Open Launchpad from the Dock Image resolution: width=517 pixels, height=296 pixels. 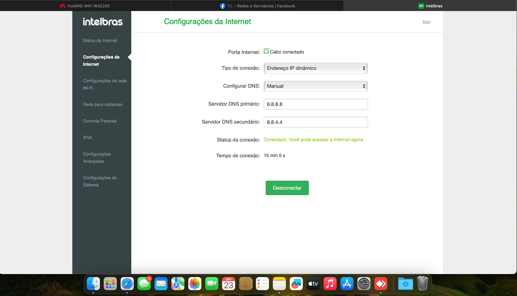[110, 284]
